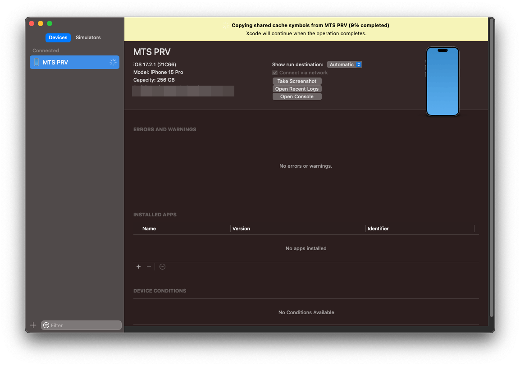Viewport: 520px width, 366px height.
Task: Zoom the window with the green button
Action: click(x=50, y=23)
